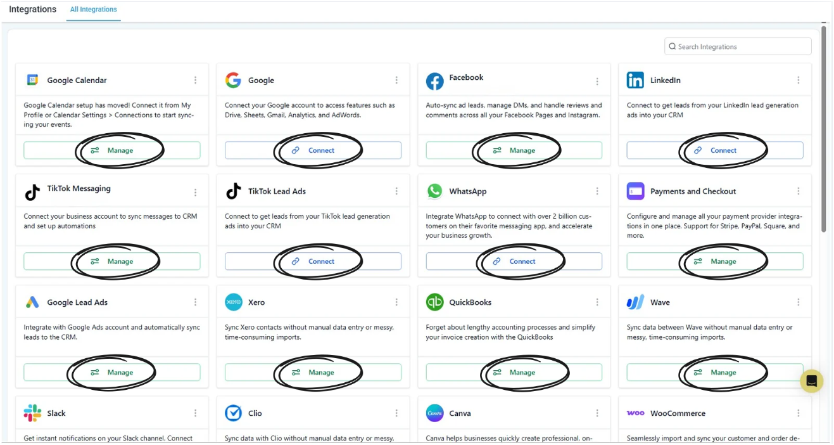
Task: Click the Google Calendar logo icon
Action: pyautogui.click(x=32, y=80)
